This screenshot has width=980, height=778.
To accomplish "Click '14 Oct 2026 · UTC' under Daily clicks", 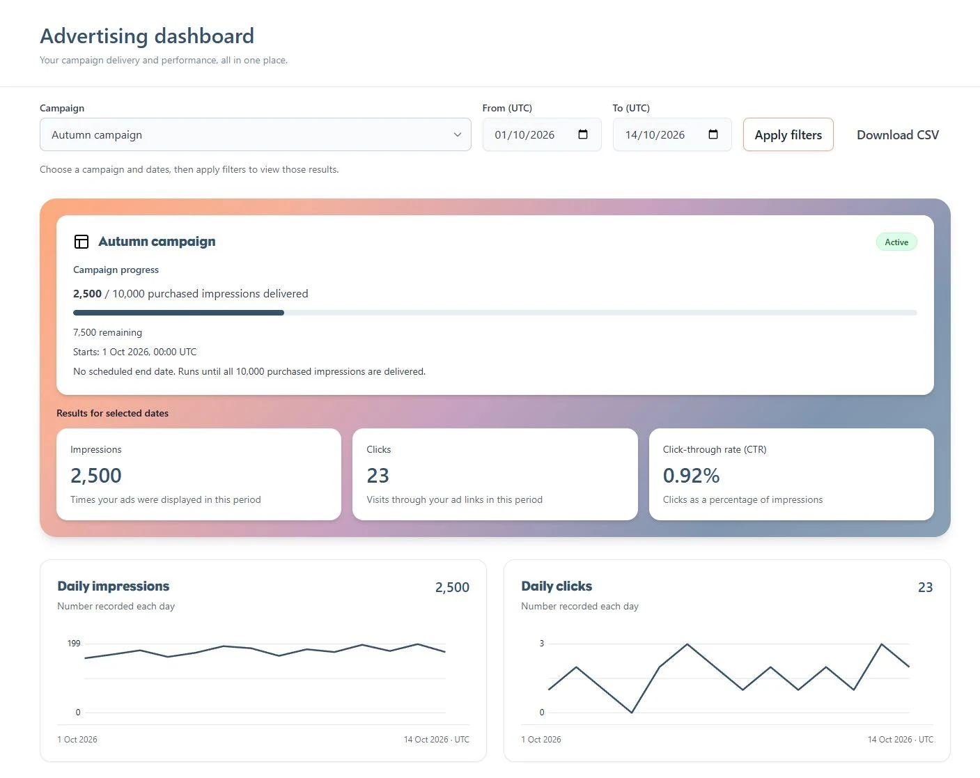I will click(900, 740).
